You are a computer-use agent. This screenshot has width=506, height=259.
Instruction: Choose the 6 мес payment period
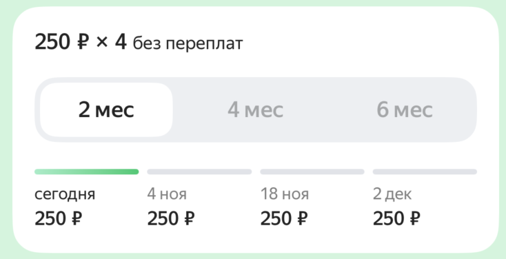[x=405, y=110]
